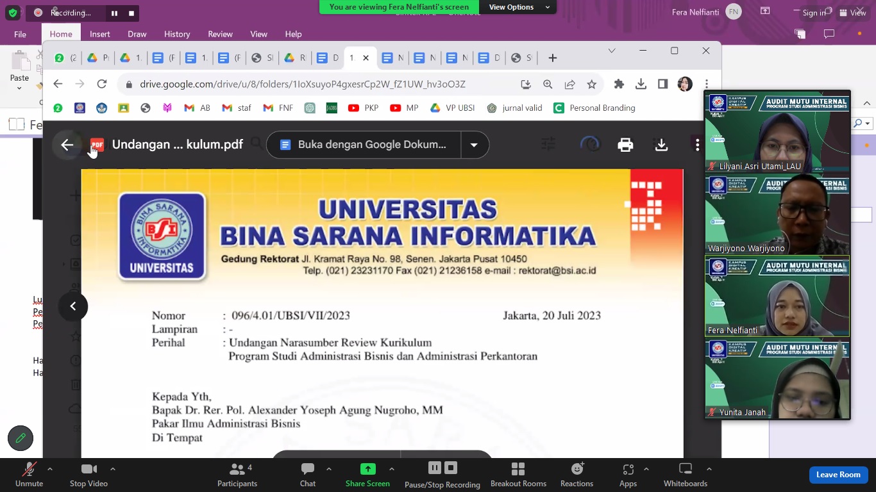Click the green encryption shield icon
This screenshot has height=492, width=876.
coord(12,12)
